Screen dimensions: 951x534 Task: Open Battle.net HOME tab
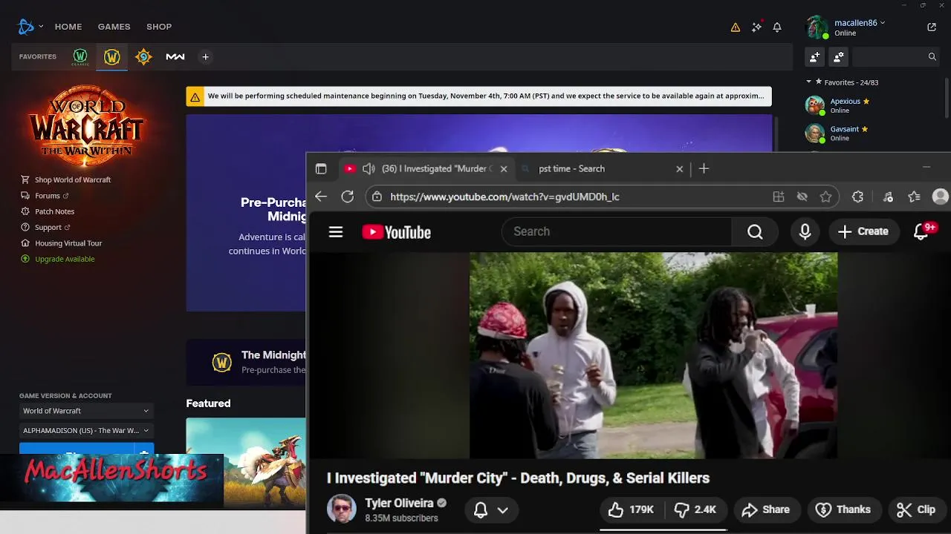(x=68, y=27)
